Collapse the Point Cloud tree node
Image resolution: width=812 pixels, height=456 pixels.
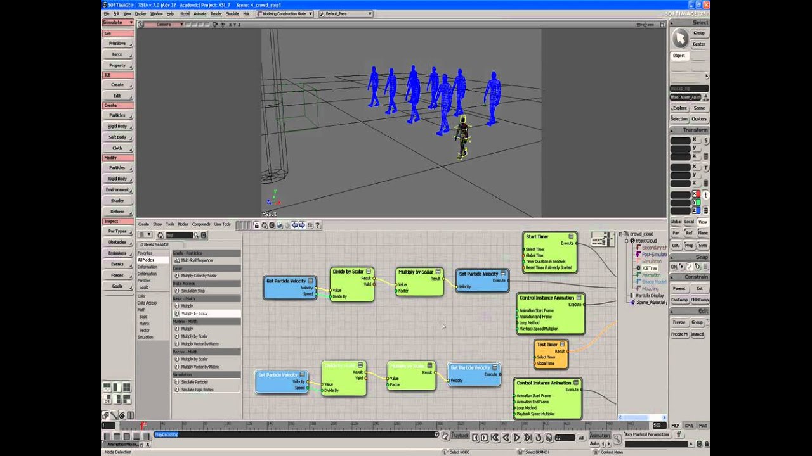(627, 241)
